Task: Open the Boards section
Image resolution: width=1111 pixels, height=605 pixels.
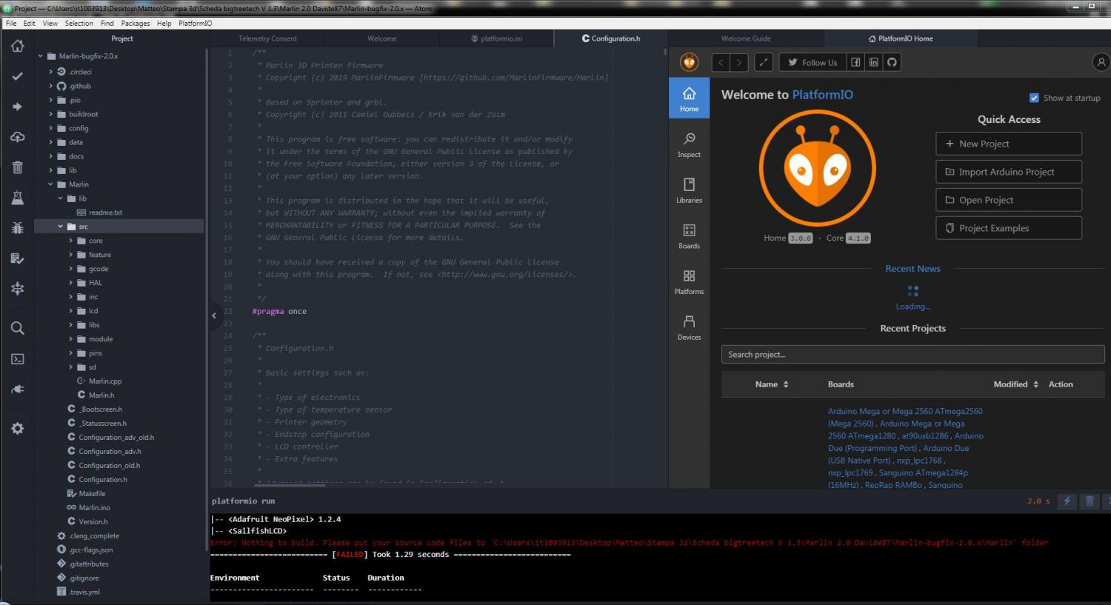Action: click(x=689, y=236)
